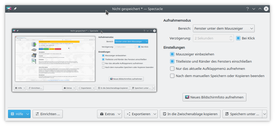Click the question mark help icon in title bar

[x=247, y=9]
